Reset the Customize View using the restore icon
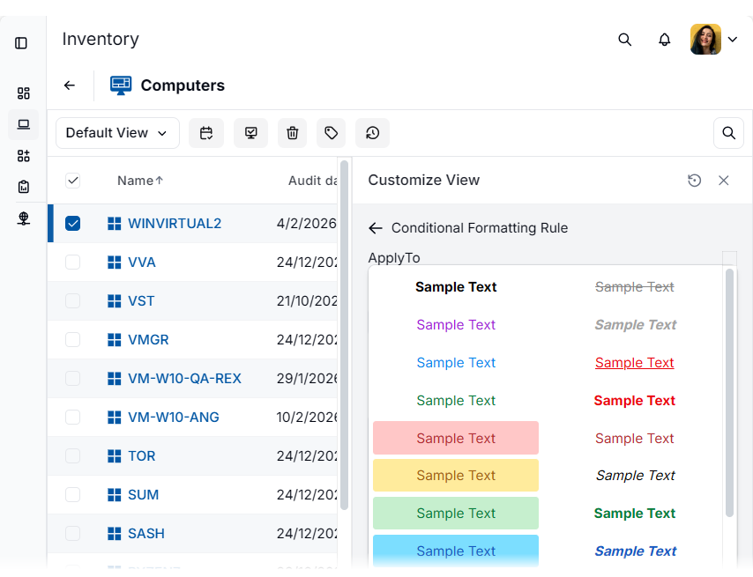This screenshot has height=577, width=753. point(695,181)
